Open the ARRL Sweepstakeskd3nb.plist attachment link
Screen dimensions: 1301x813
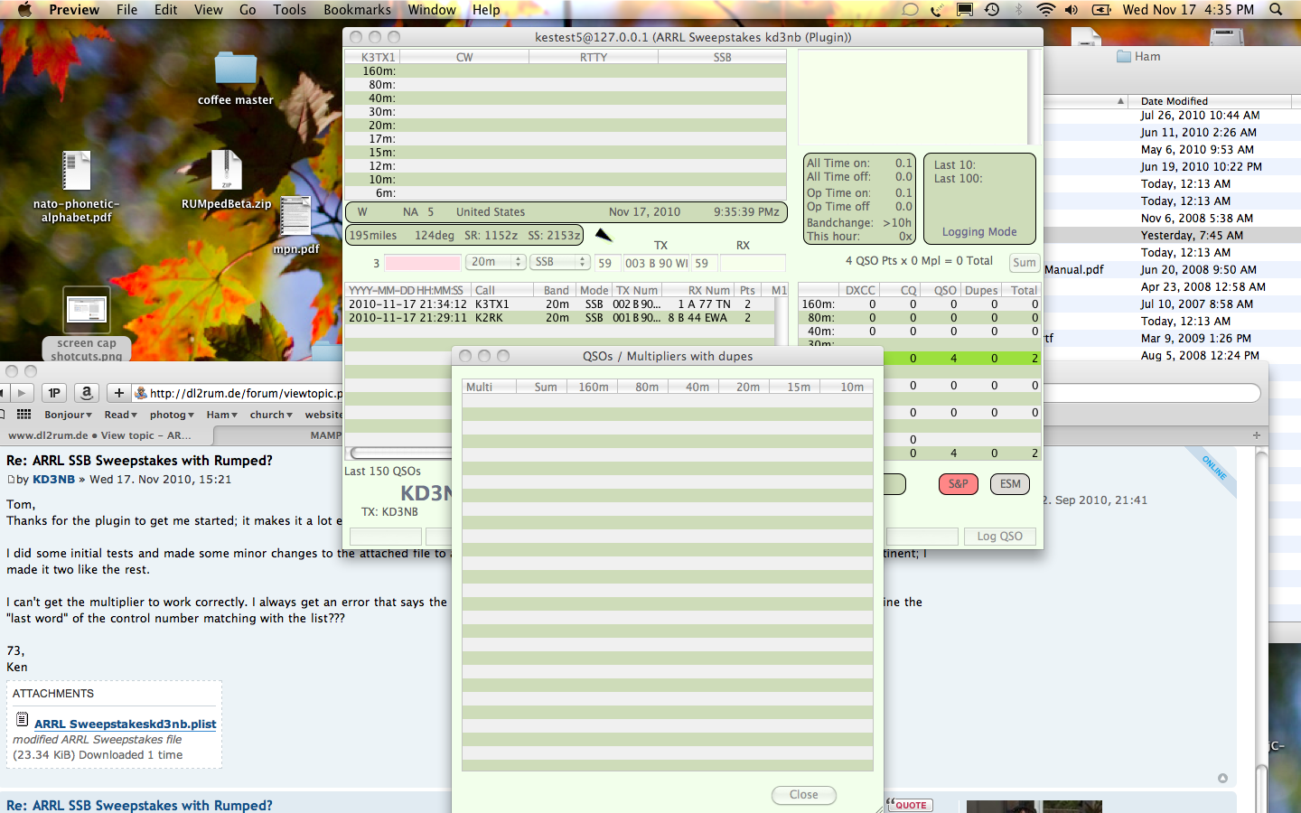click(x=126, y=724)
